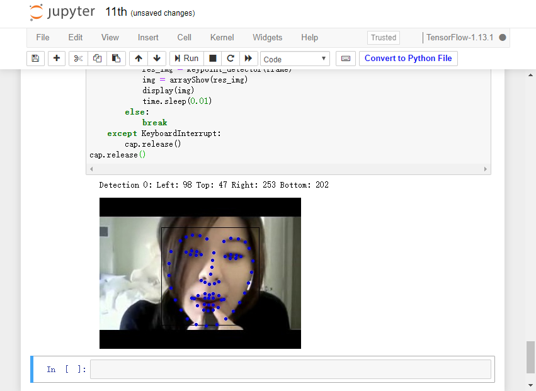Click the empty code cell input

[x=290, y=369]
